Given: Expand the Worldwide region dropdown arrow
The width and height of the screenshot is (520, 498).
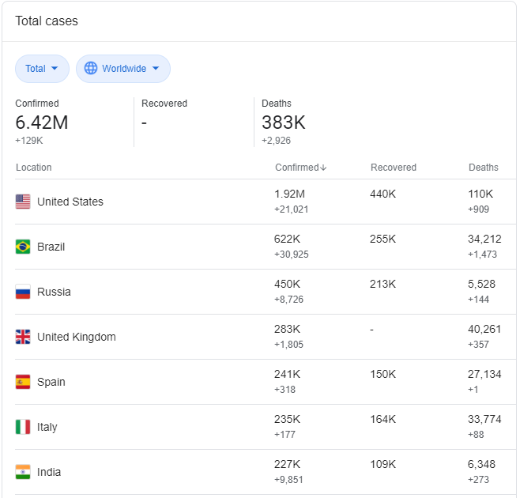Looking at the screenshot, I should (x=156, y=69).
